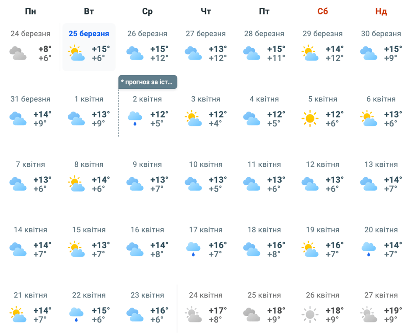
Task: Click the 'прогноз за іст…' tooltip label
Action: coord(148,82)
